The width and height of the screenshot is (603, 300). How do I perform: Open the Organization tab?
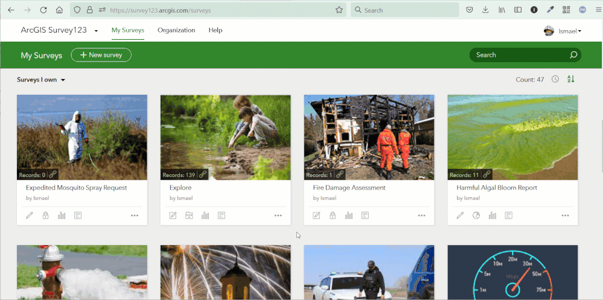tap(176, 30)
